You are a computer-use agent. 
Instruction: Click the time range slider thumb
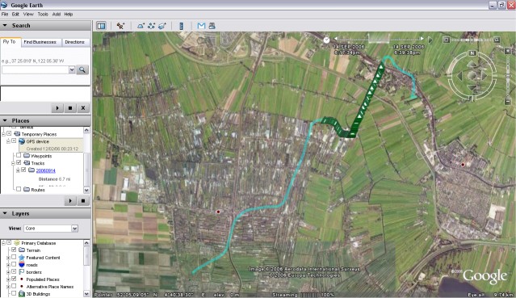pyautogui.click(x=379, y=39)
